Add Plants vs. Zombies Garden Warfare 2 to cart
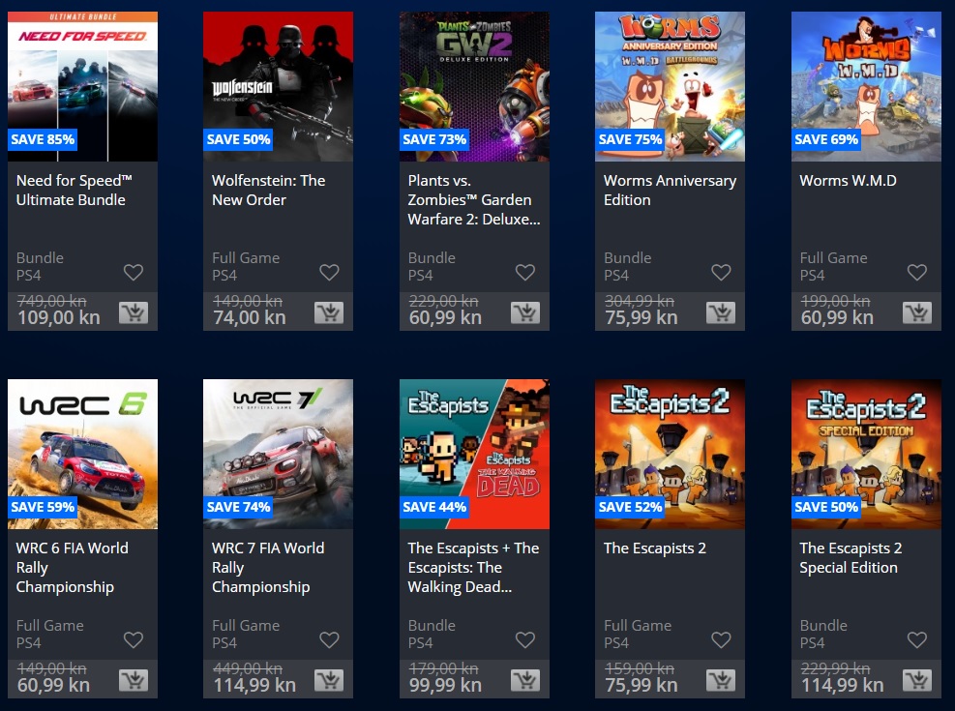The image size is (955, 711). tap(525, 312)
